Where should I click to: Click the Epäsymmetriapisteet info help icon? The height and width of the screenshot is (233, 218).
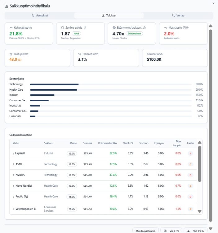144,28
